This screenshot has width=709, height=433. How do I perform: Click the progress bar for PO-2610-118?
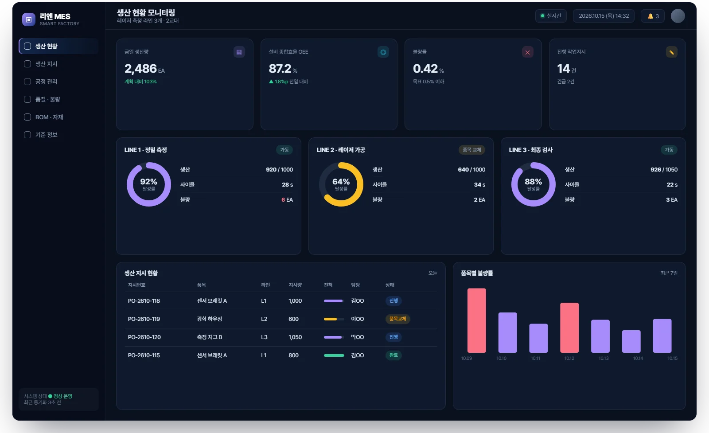tap(334, 301)
